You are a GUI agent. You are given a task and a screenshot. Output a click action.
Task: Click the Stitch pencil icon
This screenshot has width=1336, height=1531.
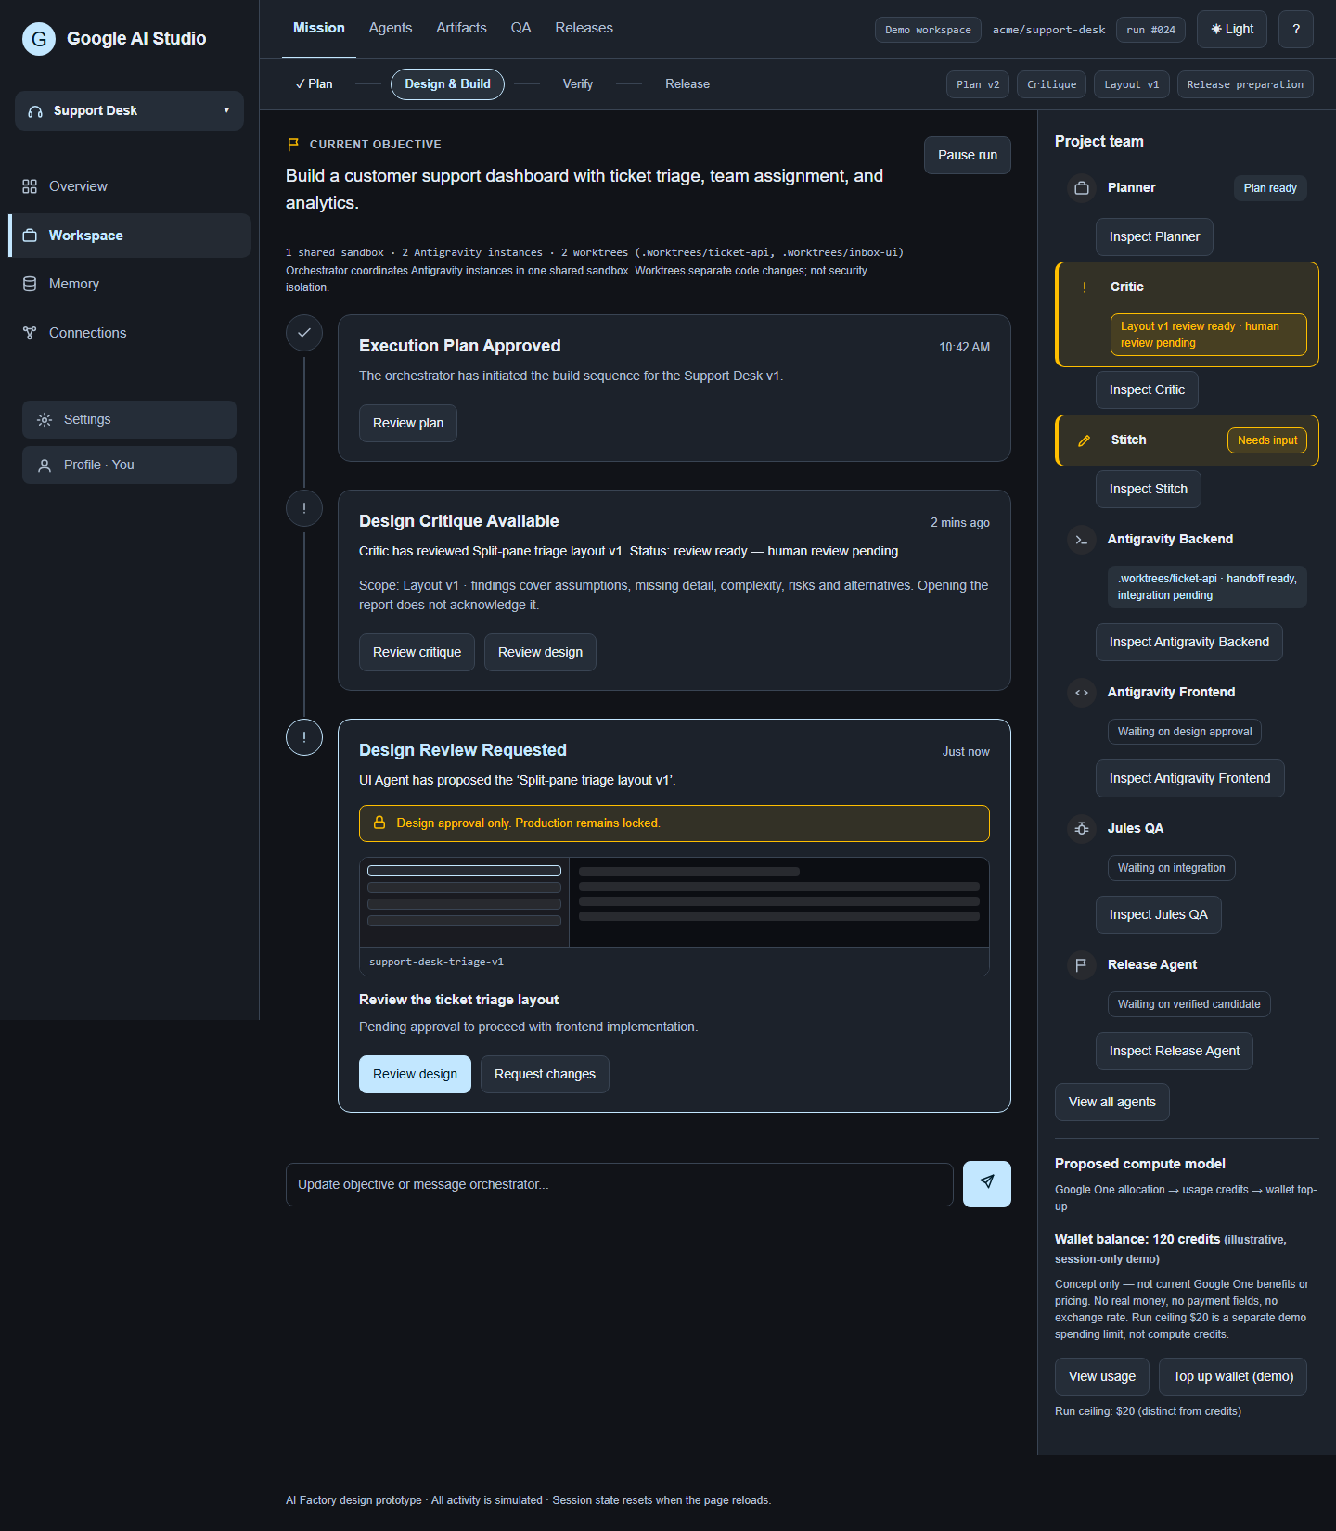(x=1084, y=440)
